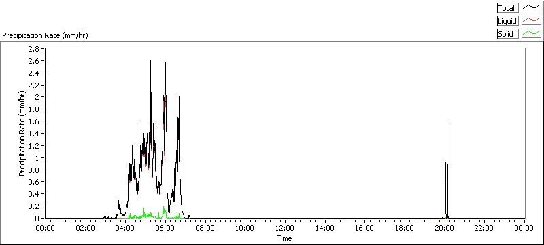Click the Liquid legend label

(x=508, y=21)
